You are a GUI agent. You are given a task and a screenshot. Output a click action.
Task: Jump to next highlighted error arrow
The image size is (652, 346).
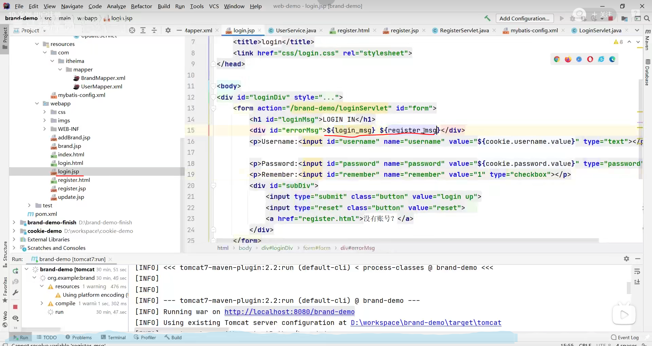pyautogui.click(x=638, y=42)
